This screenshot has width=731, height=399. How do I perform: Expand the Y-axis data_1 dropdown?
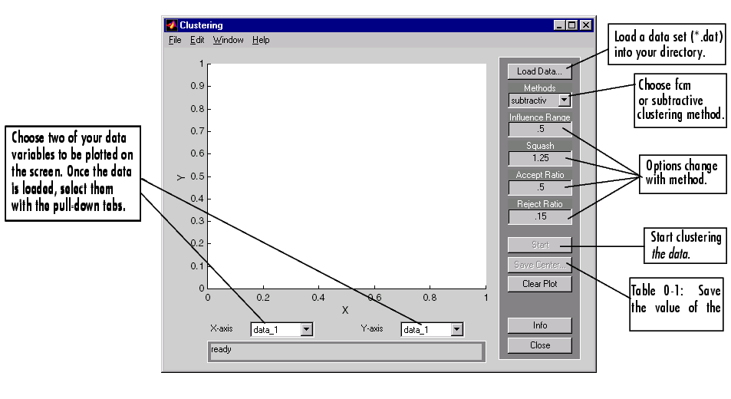pyautogui.click(x=457, y=329)
